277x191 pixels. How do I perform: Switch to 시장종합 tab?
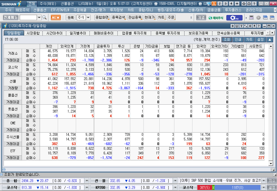[33, 33]
